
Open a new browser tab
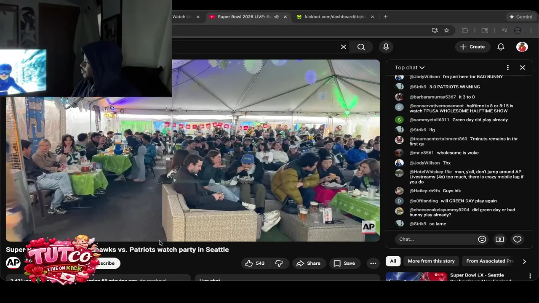click(x=386, y=17)
